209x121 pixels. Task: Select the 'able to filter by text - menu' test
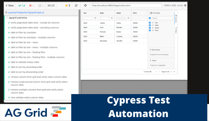[x=24, y=42]
